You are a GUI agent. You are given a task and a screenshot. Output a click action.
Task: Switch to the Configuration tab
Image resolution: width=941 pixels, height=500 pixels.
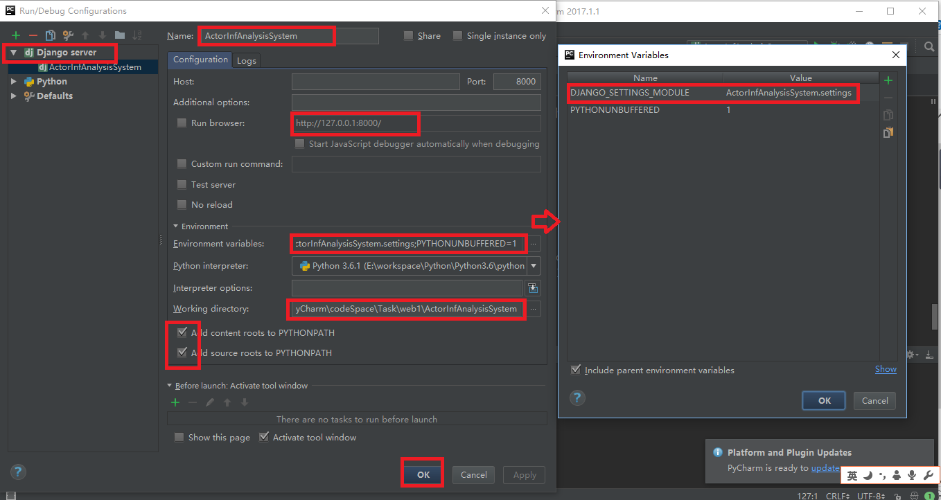pyautogui.click(x=200, y=60)
